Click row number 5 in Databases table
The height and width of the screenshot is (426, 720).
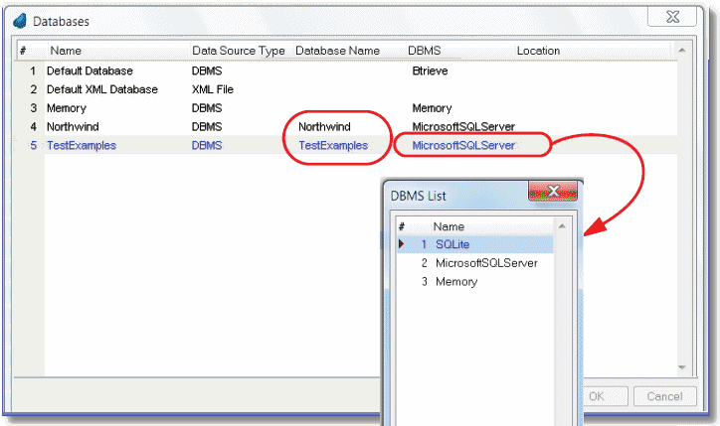pos(33,145)
